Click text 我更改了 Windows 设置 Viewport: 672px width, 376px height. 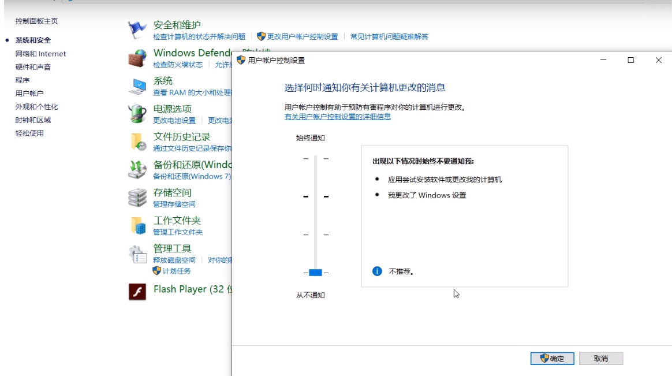(x=427, y=195)
